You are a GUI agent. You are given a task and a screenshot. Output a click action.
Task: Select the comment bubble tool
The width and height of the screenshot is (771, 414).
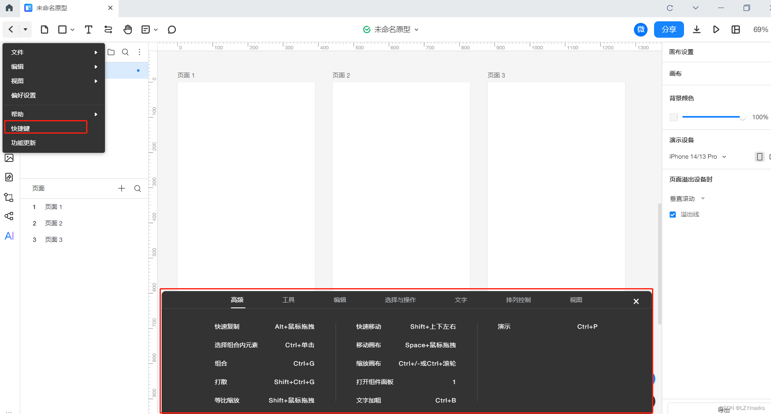(172, 30)
